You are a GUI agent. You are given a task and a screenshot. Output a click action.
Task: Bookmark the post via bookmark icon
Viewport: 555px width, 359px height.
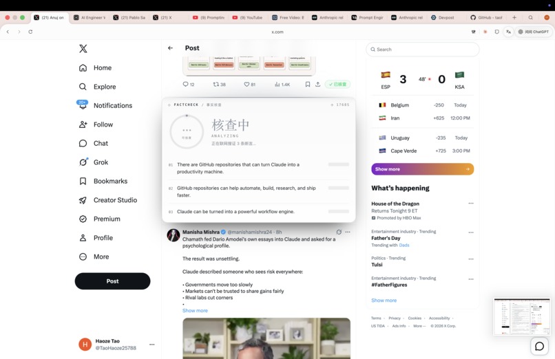coord(308,85)
